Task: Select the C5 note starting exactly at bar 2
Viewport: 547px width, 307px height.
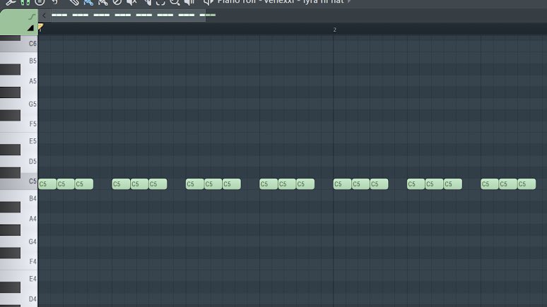Action: click(x=342, y=184)
